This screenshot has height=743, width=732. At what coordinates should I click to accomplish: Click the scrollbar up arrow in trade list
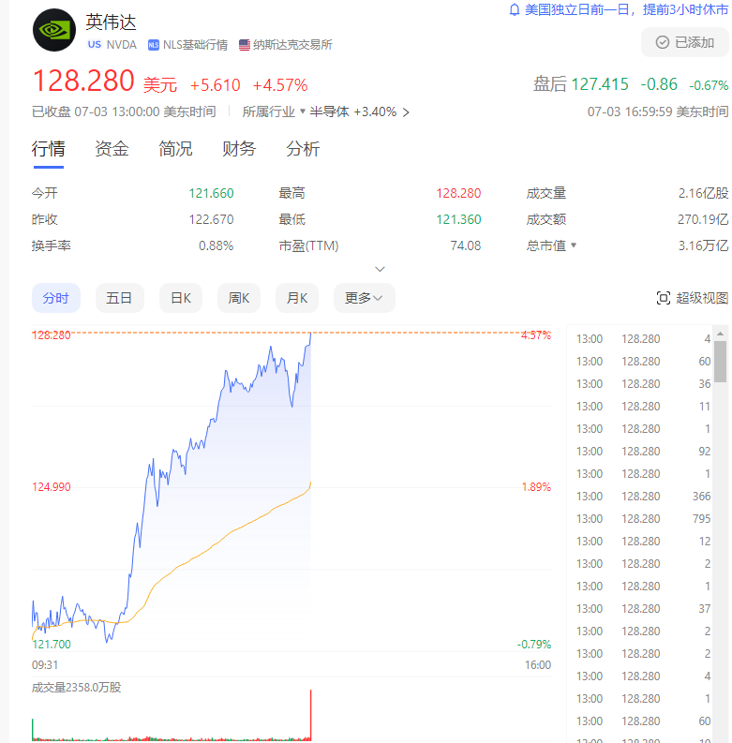[x=720, y=334]
